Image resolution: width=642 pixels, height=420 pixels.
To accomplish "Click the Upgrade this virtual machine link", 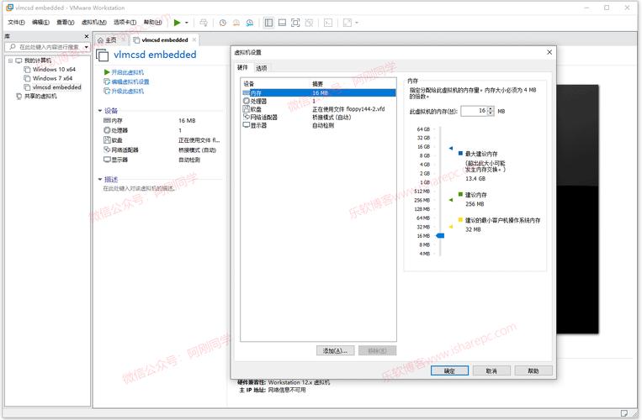I will [x=127, y=91].
